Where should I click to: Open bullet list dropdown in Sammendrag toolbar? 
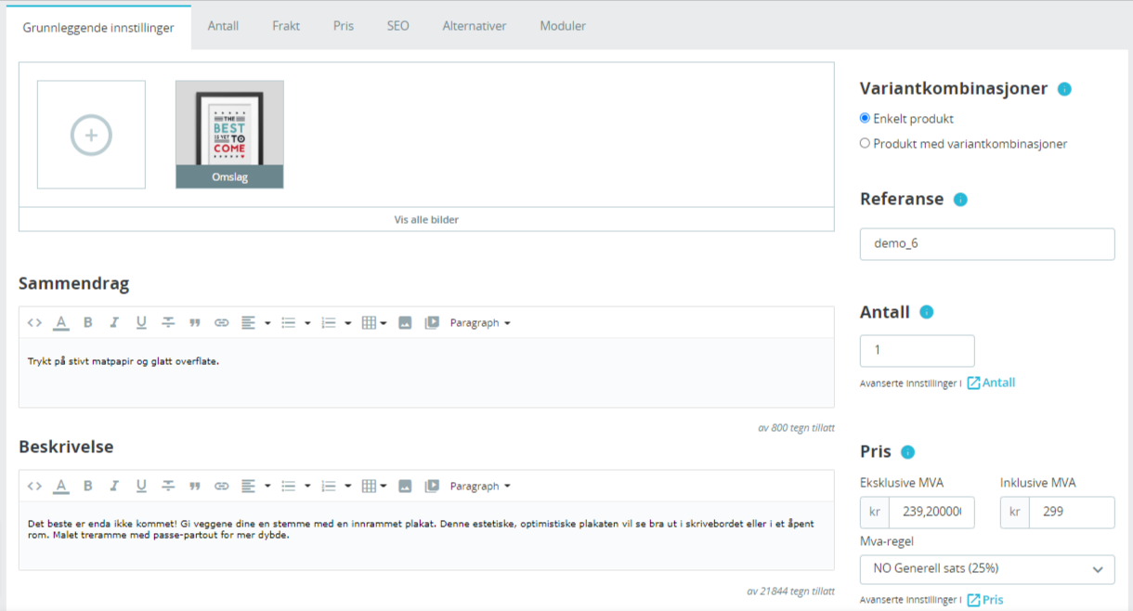pos(295,323)
